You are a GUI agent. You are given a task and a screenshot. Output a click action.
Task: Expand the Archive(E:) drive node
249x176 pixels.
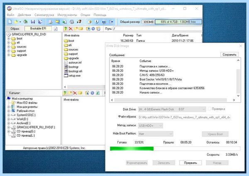[9, 123]
